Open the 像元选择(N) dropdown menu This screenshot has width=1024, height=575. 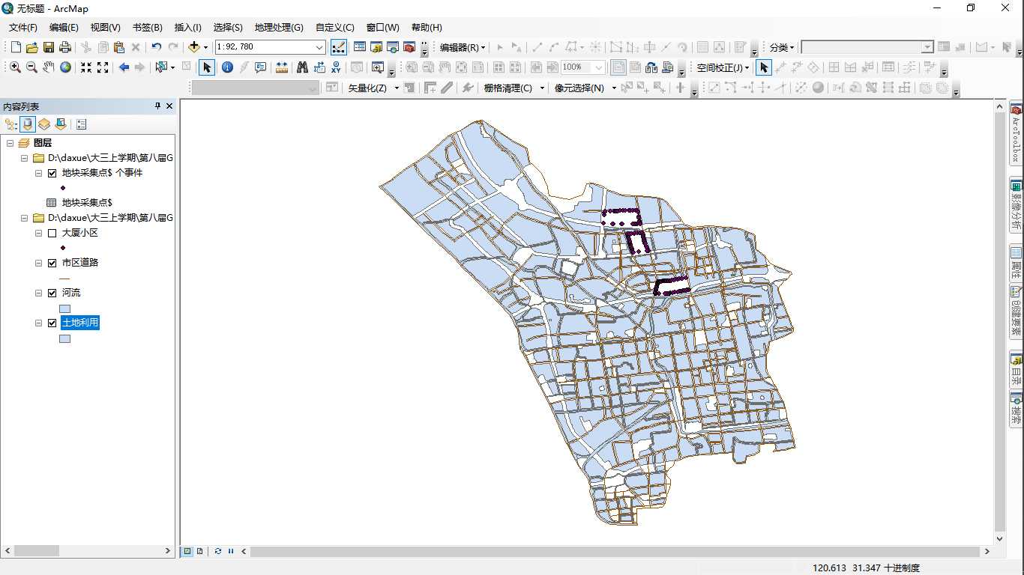pyautogui.click(x=585, y=88)
